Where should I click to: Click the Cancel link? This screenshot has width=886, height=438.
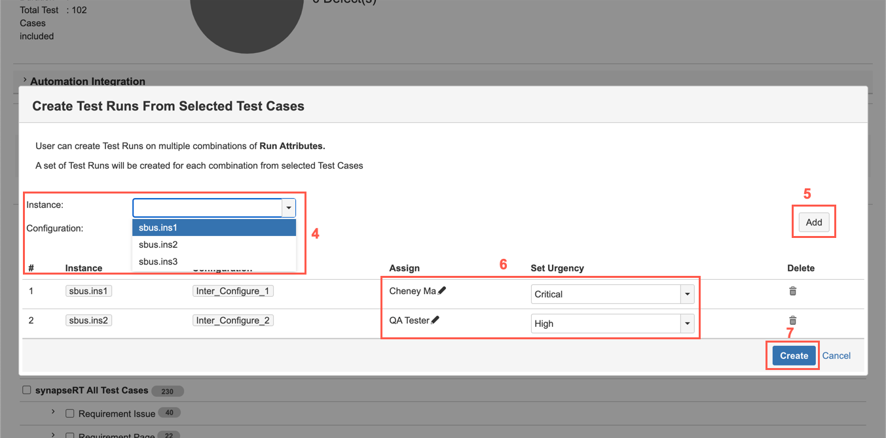836,356
